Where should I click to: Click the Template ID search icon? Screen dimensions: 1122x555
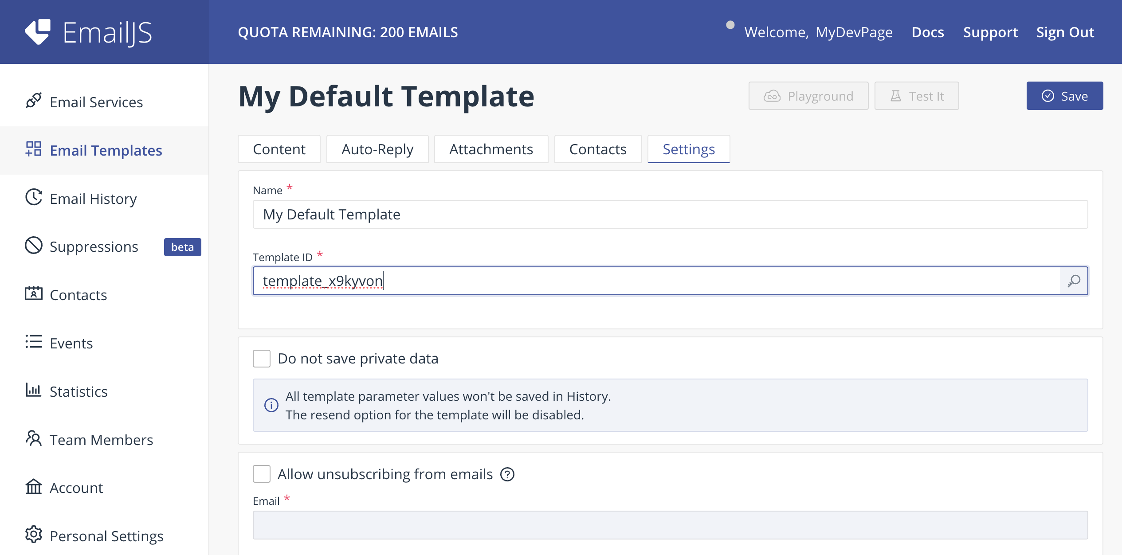tap(1074, 280)
